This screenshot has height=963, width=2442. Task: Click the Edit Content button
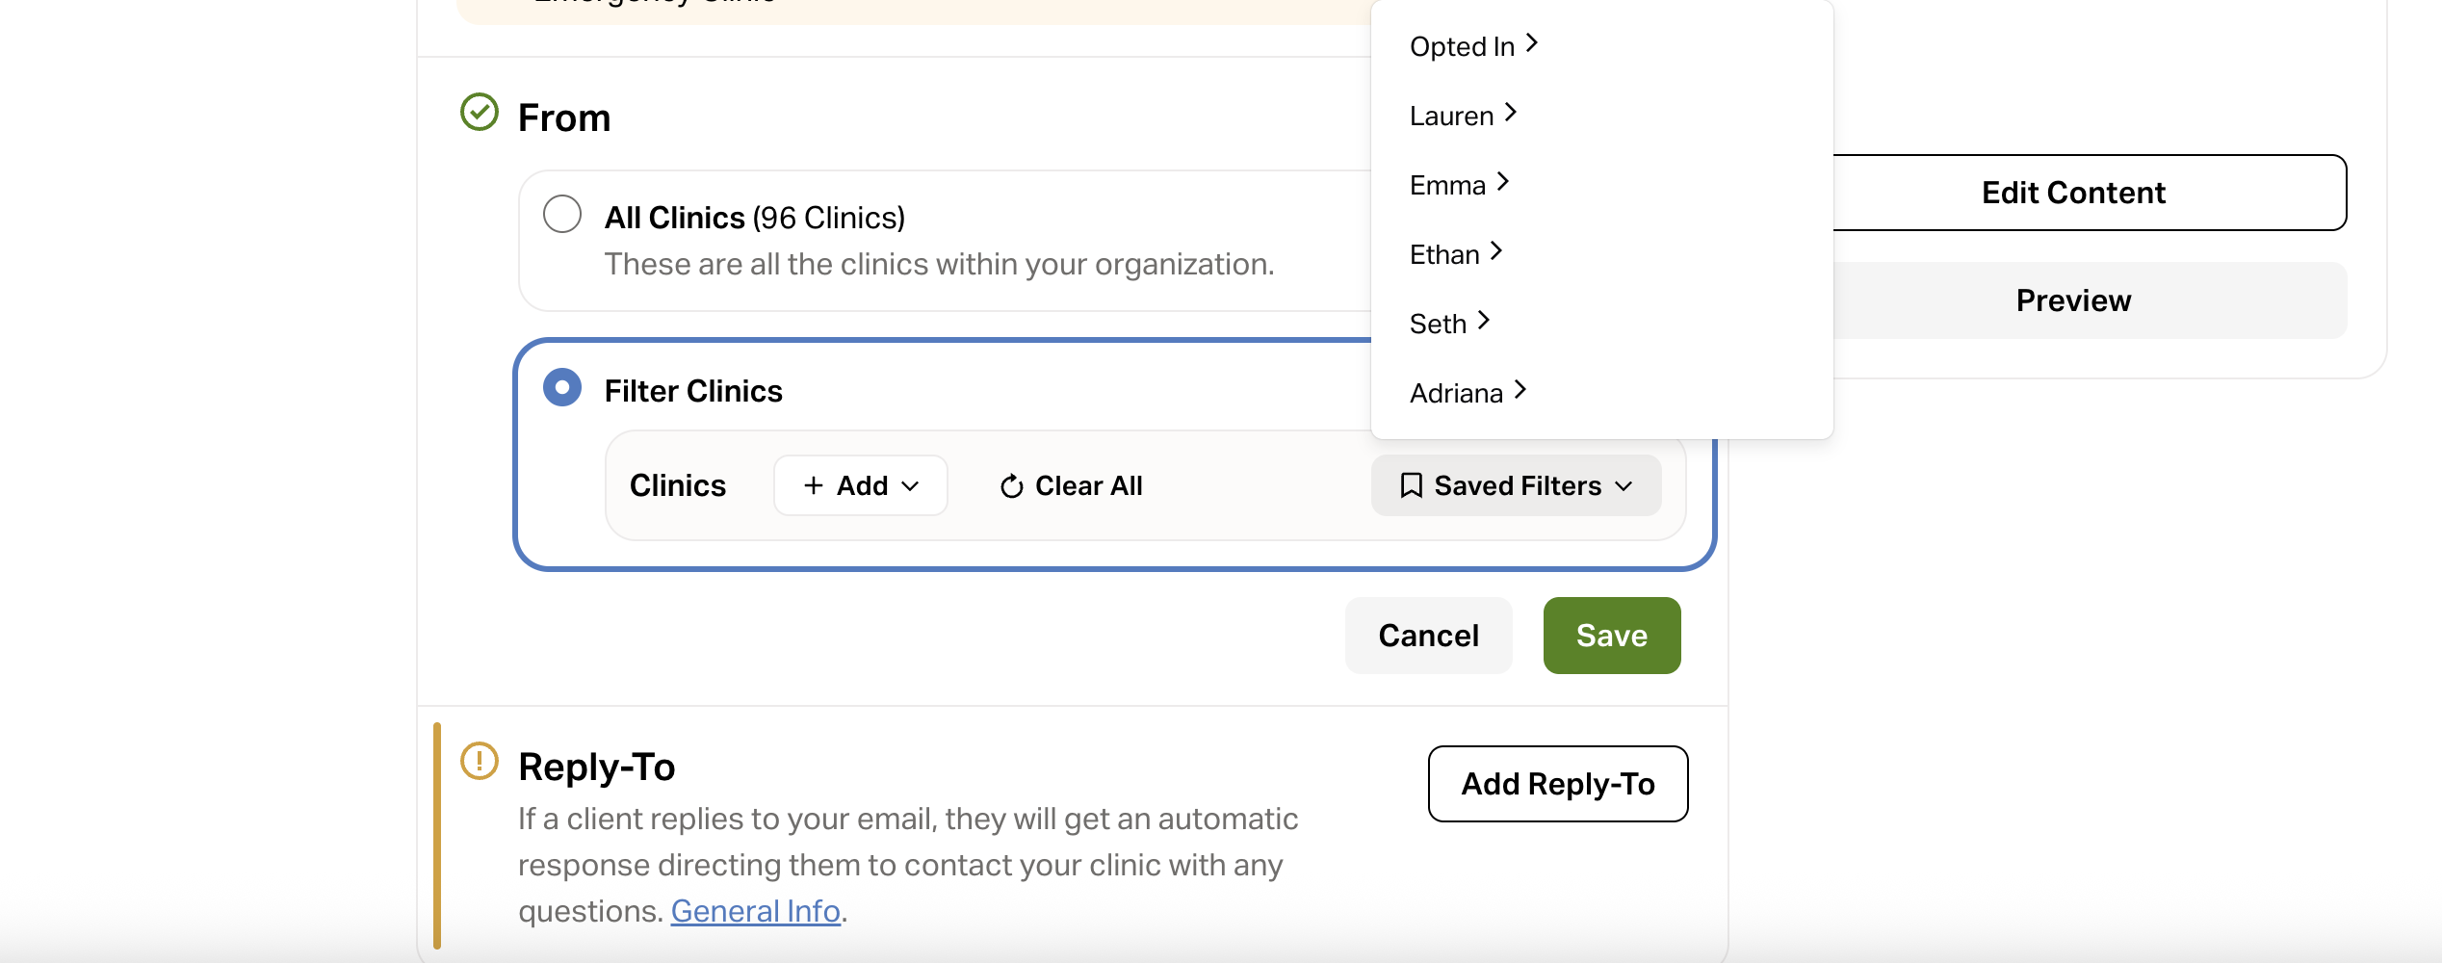pos(2072,193)
